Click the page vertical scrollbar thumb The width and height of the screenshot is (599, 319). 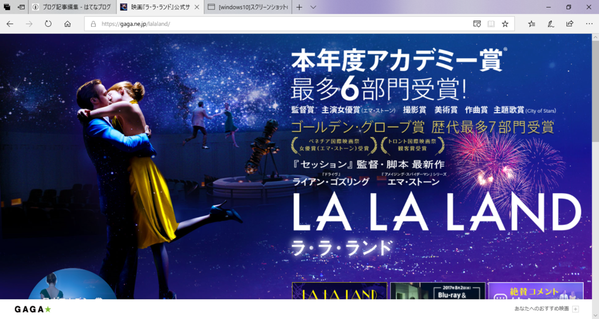[595, 92]
